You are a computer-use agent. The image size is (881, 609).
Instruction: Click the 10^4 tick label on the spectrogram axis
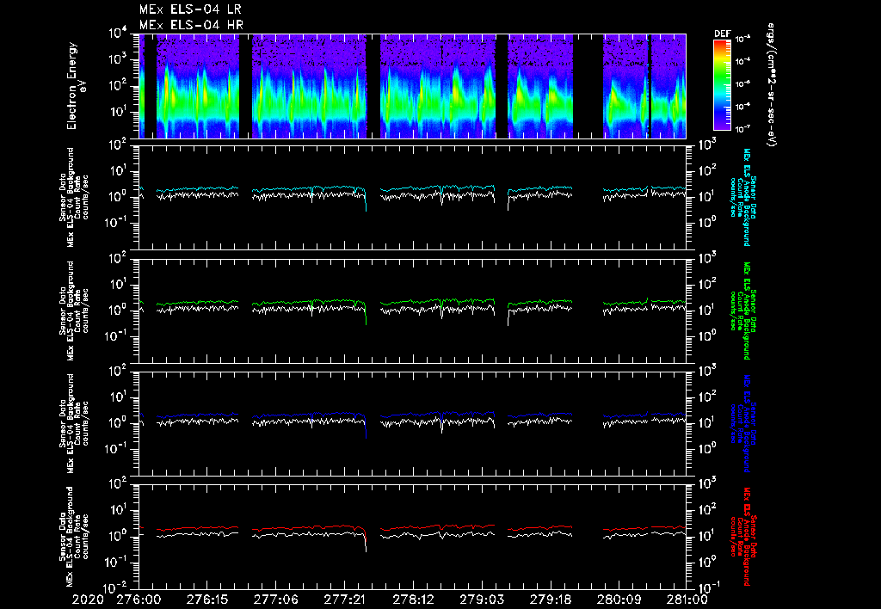[119, 34]
